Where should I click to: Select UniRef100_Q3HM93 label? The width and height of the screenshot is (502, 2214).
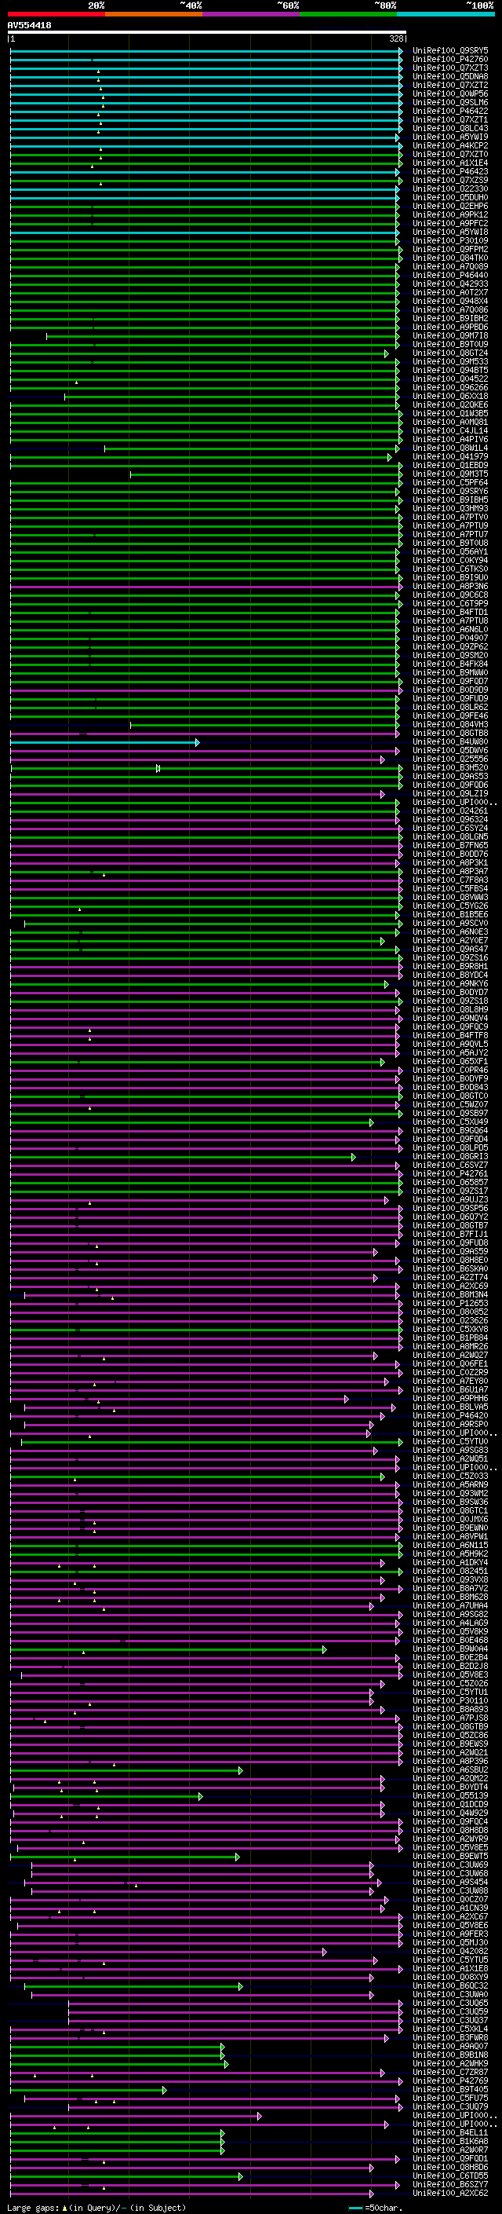[450, 509]
